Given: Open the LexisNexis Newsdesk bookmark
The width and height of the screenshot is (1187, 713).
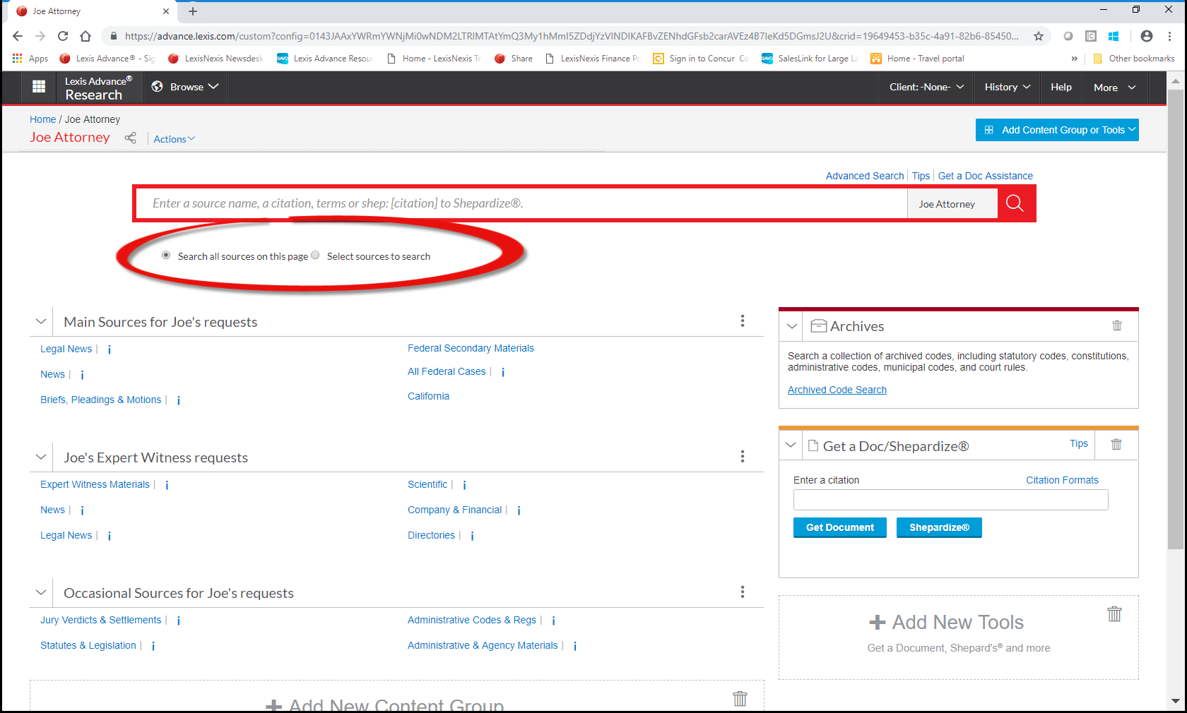Looking at the screenshot, I should click(215, 59).
